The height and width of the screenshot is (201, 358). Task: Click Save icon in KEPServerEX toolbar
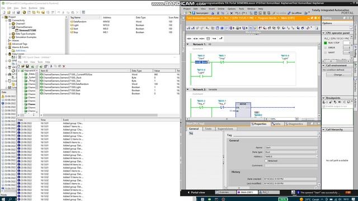13,12
